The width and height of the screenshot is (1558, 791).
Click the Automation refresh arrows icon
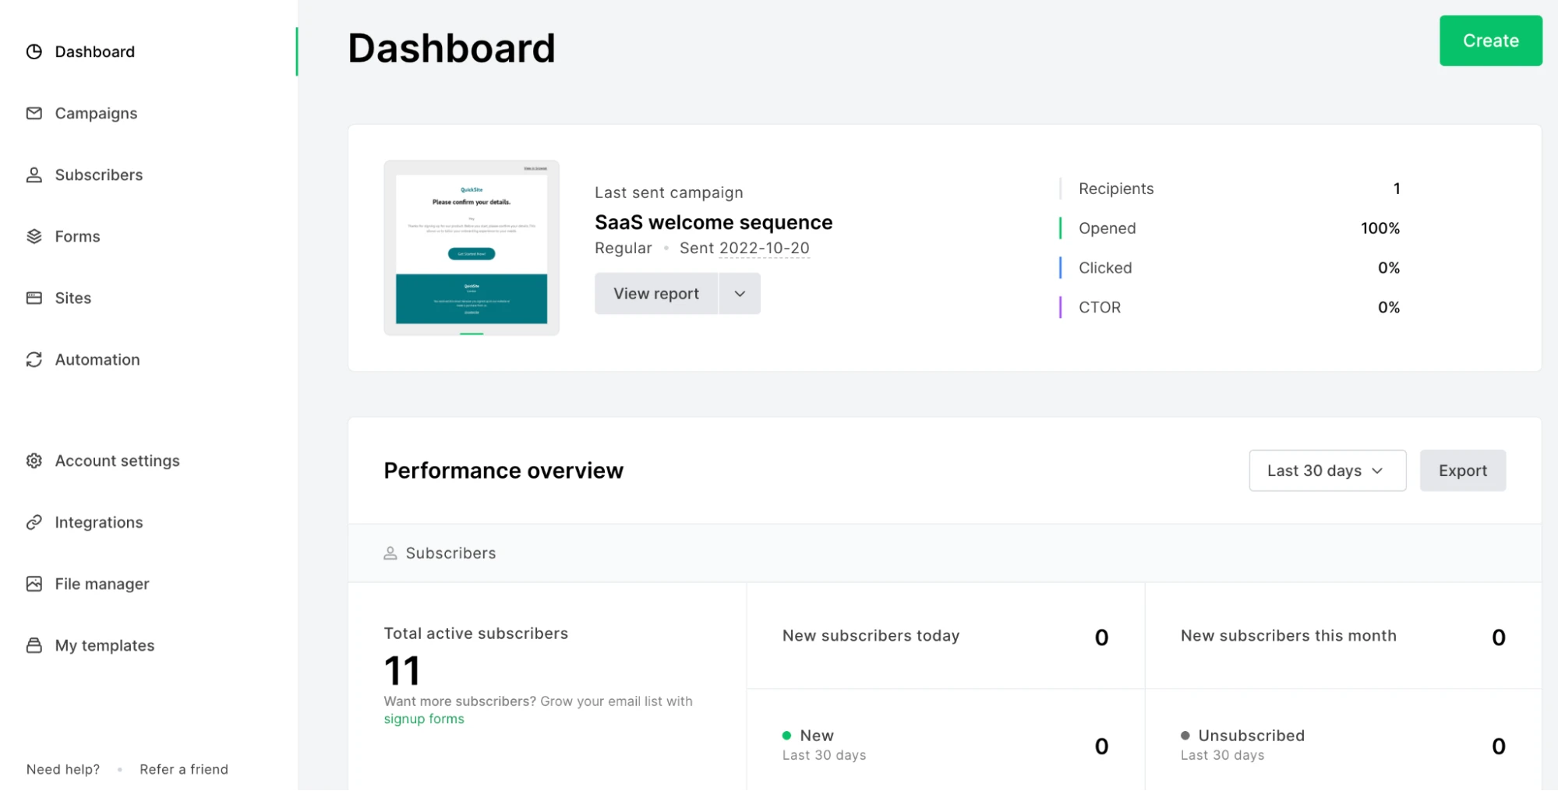click(x=34, y=359)
